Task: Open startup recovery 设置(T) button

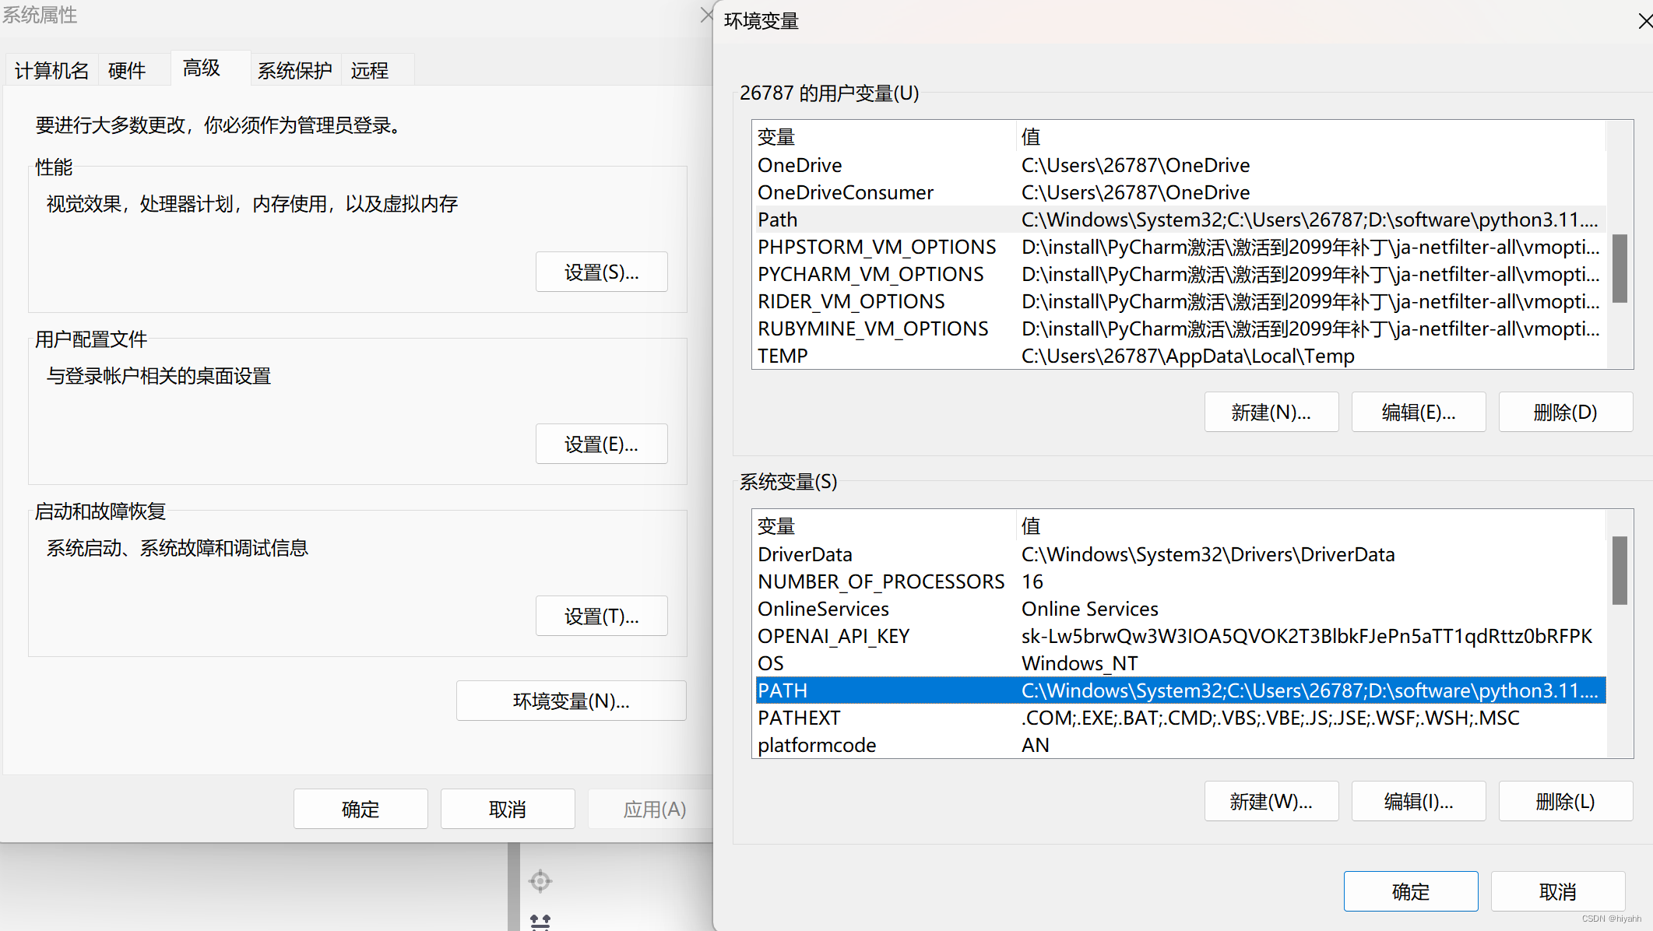Action: coord(601,617)
